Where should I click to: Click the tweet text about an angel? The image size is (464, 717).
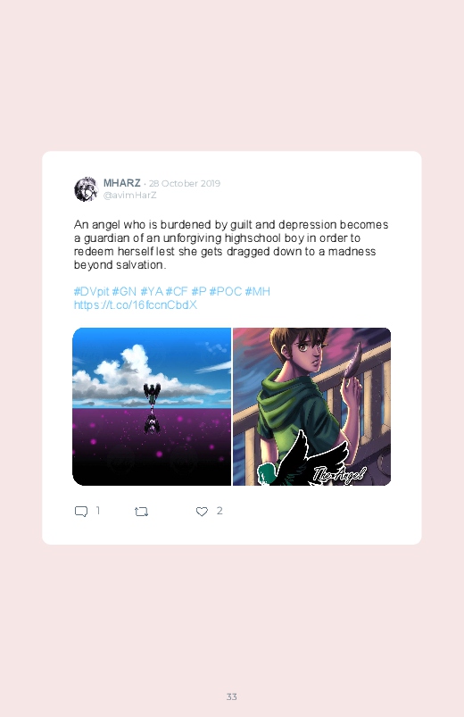[x=231, y=245]
